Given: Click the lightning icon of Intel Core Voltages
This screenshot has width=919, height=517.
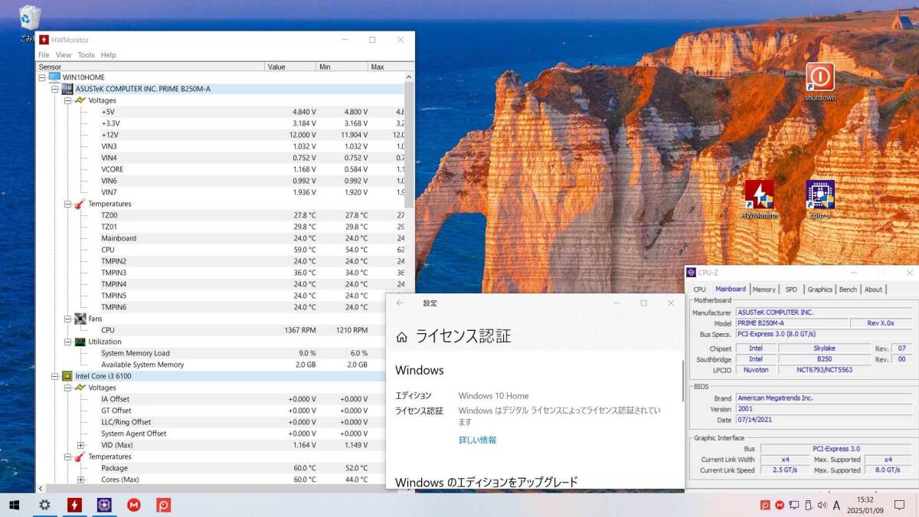Looking at the screenshot, I should 80,388.
